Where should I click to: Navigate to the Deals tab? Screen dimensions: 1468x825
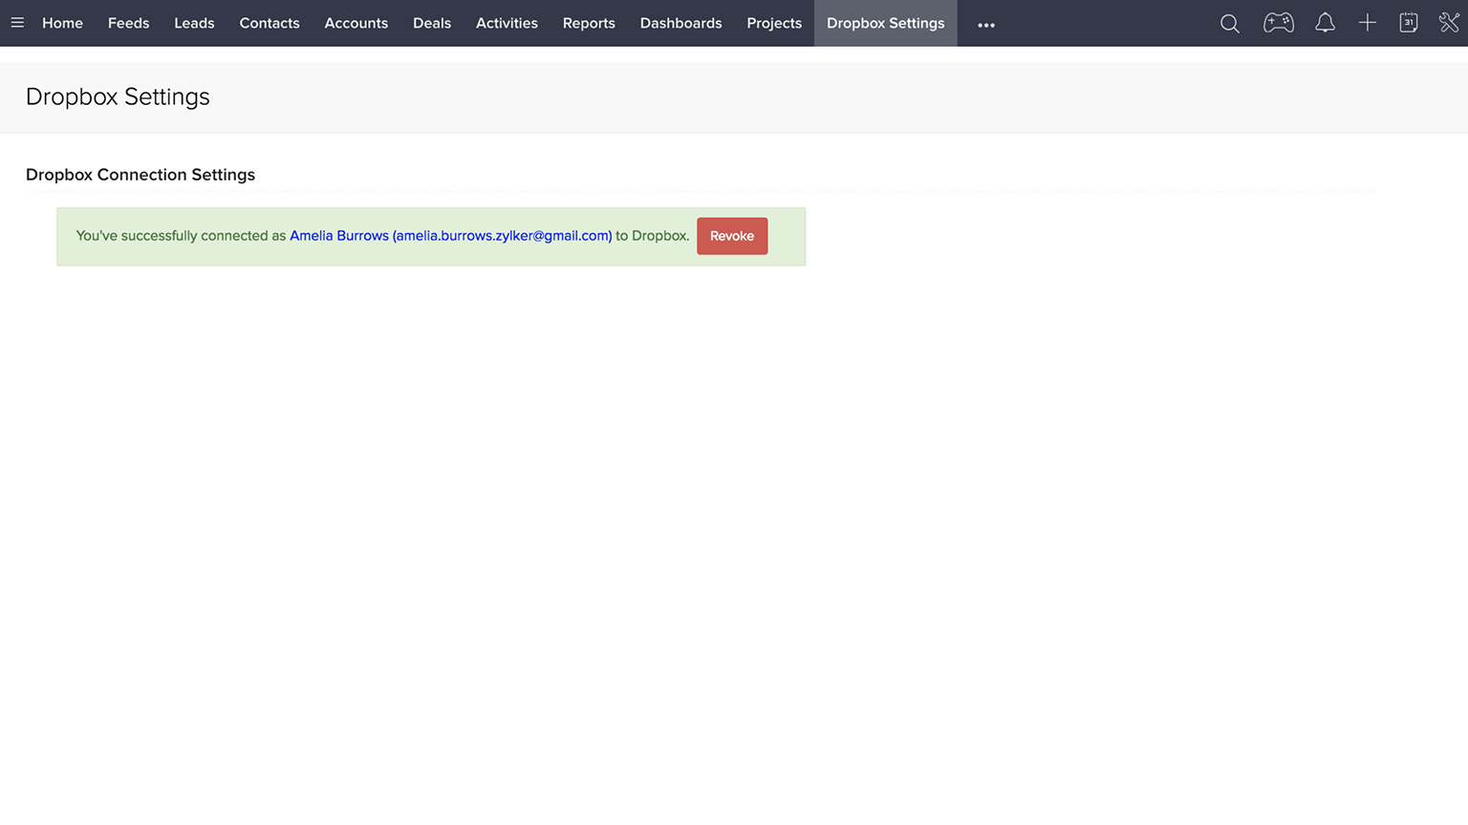point(431,23)
